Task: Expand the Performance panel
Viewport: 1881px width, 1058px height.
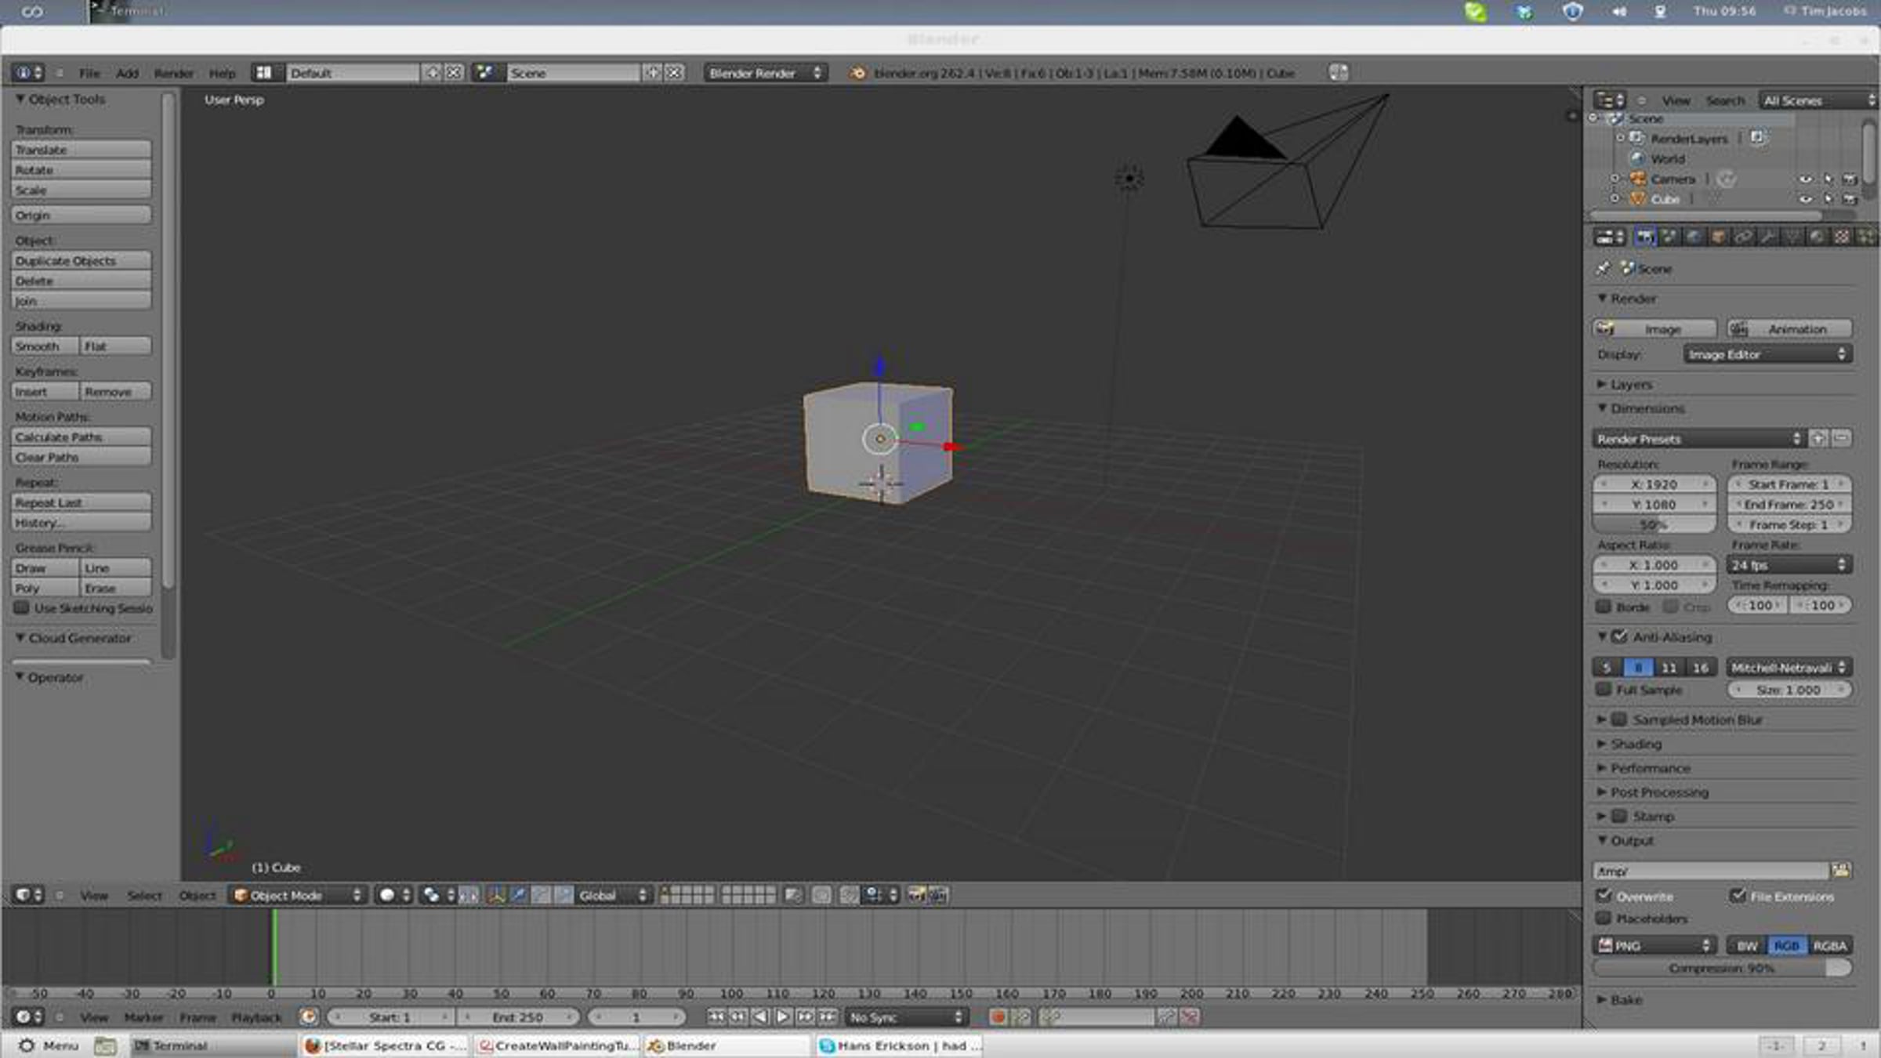Action: pyautogui.click(x=1650, y=768)
